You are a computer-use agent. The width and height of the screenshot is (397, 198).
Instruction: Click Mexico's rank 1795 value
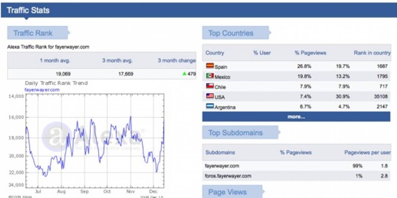pyautogui.click(x=382, y=77)
